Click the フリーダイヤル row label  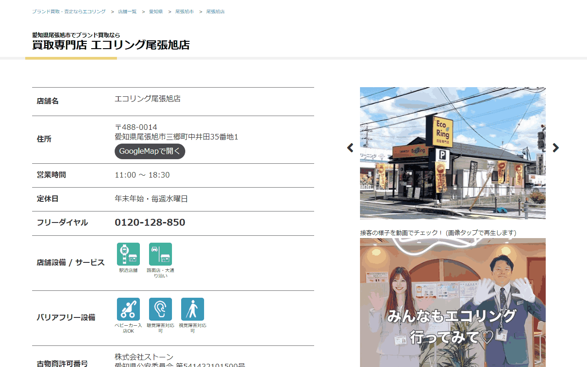click(62, 222)
